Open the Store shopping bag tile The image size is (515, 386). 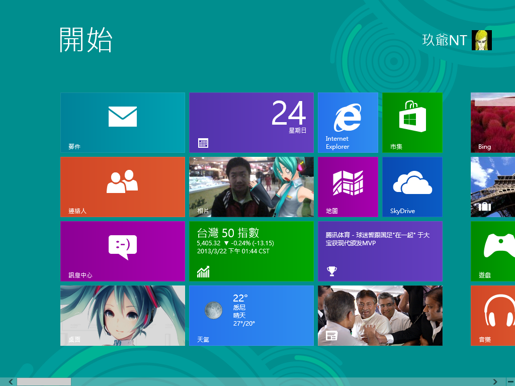coord(412,122)
